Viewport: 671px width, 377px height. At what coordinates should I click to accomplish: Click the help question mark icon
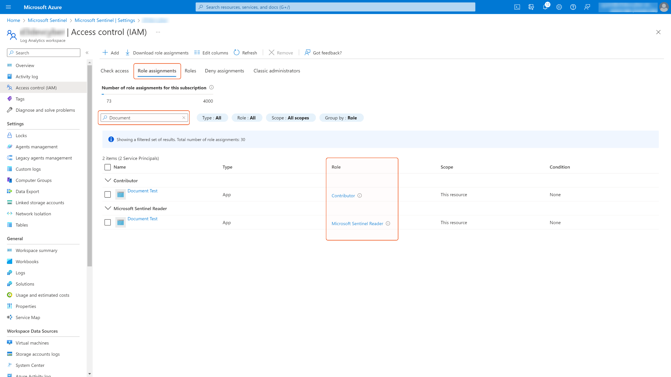click(573, 7)
